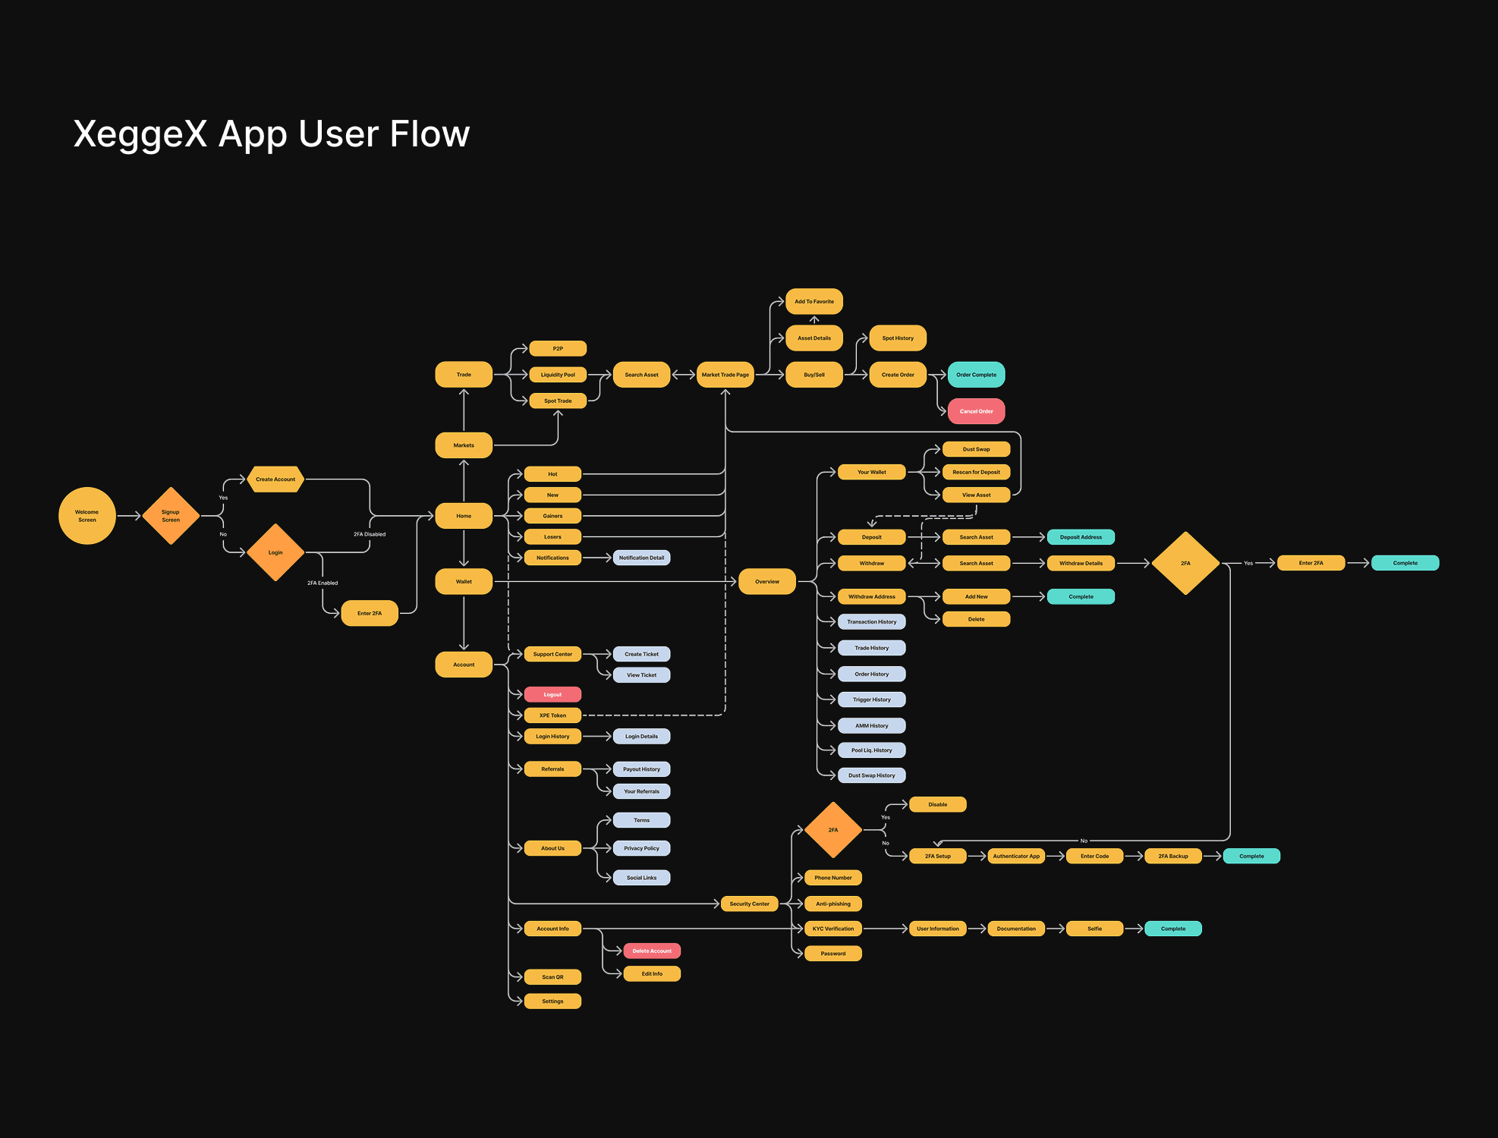
Task: Select the Withdraw node
Action: pos(872,563)
